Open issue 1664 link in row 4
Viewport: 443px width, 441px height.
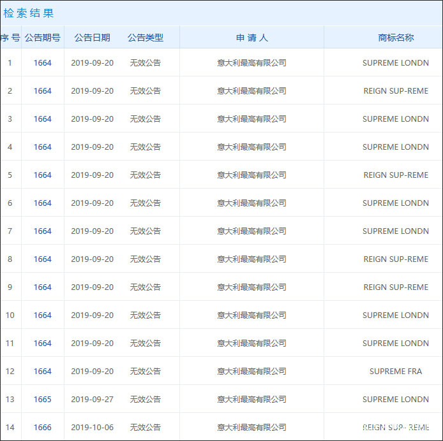(42, 147)
